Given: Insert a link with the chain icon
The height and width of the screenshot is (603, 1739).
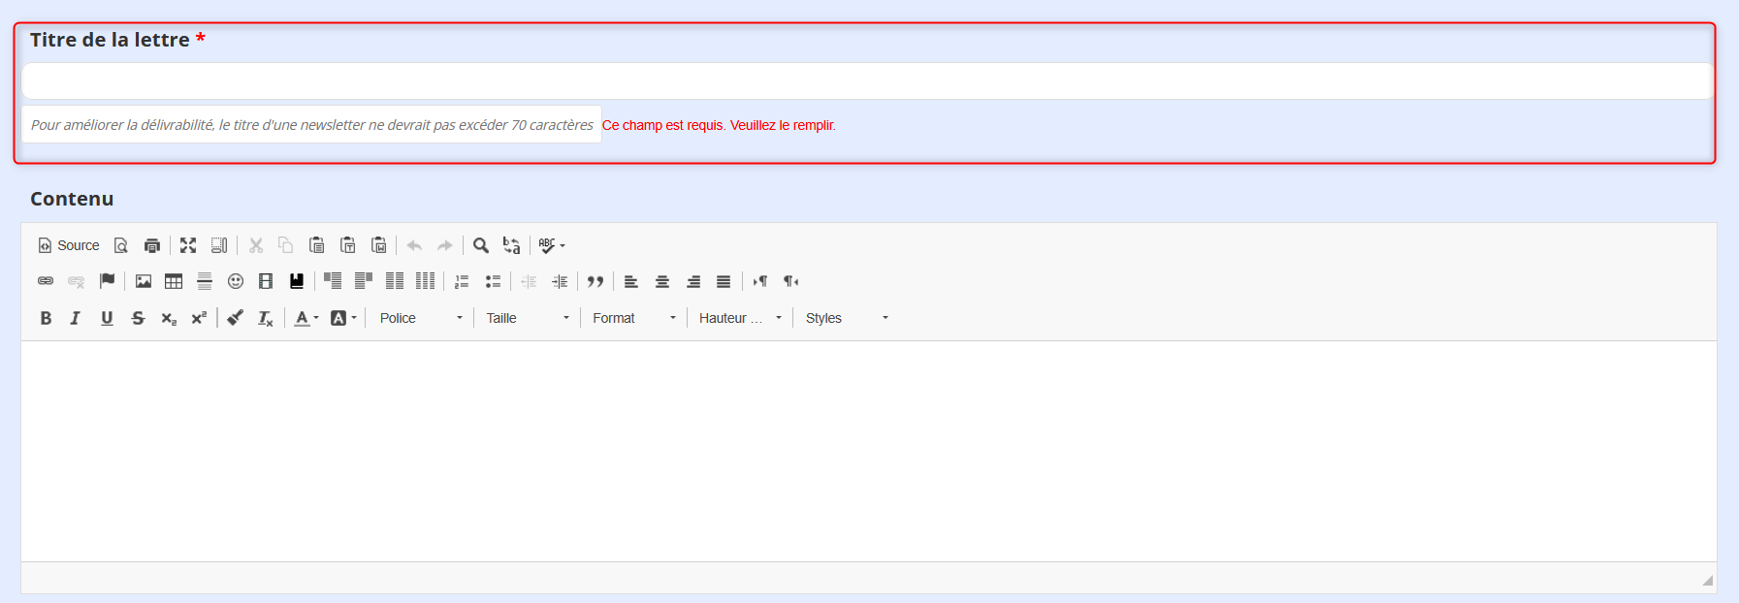Looking at the screenshot, I should pos(46,281).
